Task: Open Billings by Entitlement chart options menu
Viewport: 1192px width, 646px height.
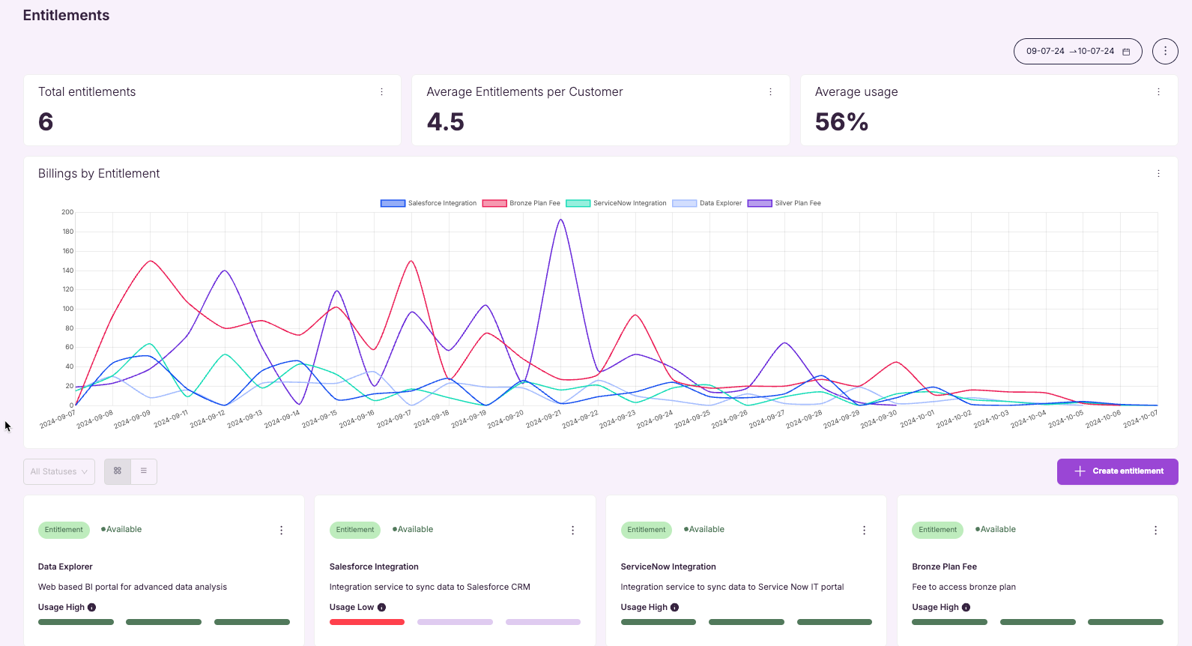Action: tap(1158, 173)
